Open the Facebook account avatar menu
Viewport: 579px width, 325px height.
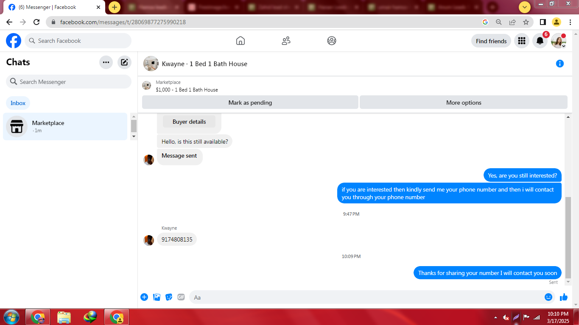click(558, 41)
